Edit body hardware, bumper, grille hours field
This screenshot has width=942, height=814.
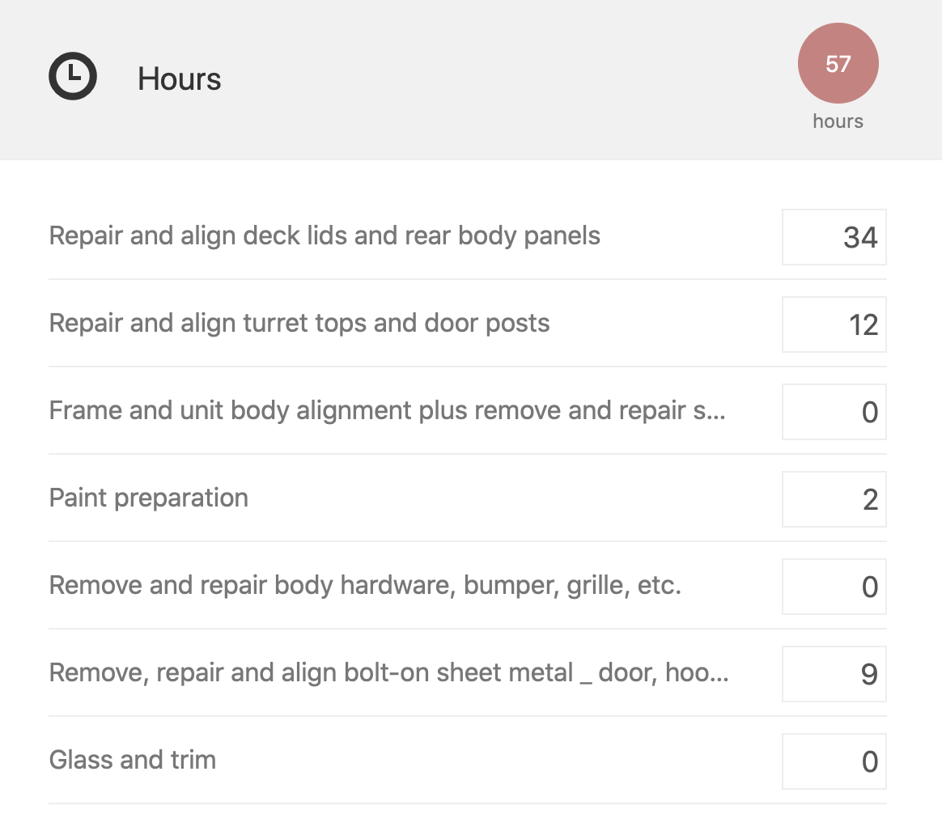pos(834,587)
